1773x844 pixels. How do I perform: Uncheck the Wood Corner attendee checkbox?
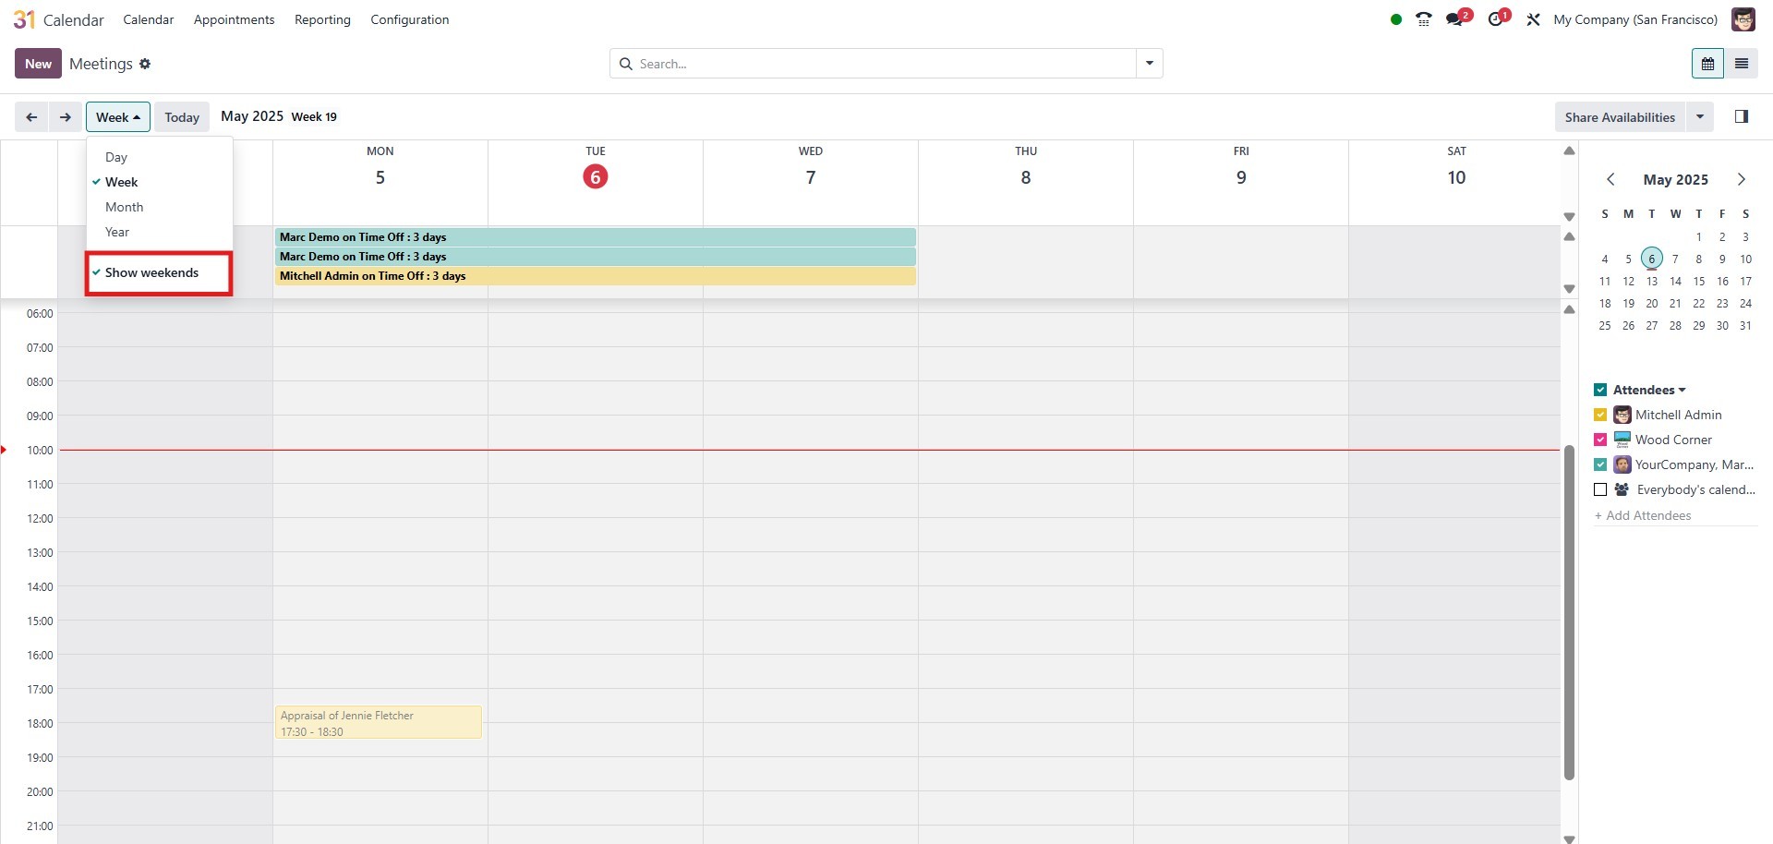(1600, 440)
